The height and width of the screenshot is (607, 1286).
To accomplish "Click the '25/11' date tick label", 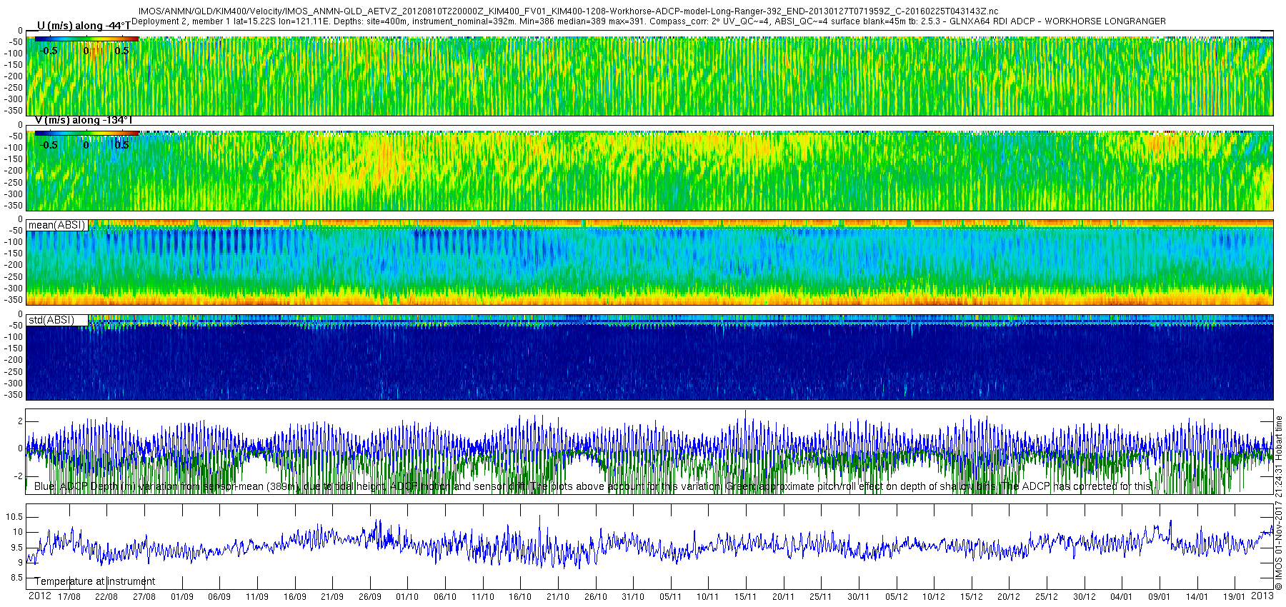I will pos(821,597).
